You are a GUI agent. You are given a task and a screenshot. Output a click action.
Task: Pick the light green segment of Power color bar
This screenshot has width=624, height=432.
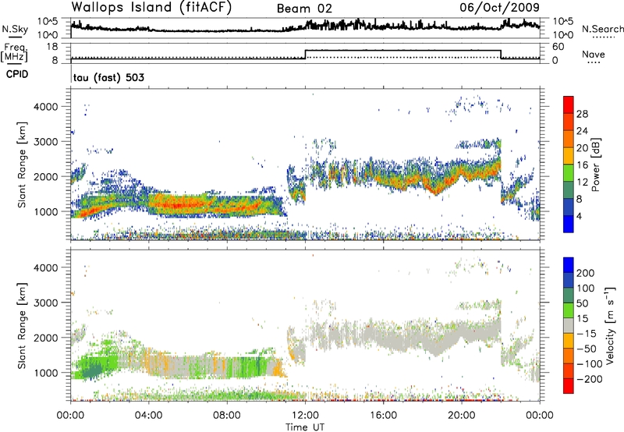point(569,173)
